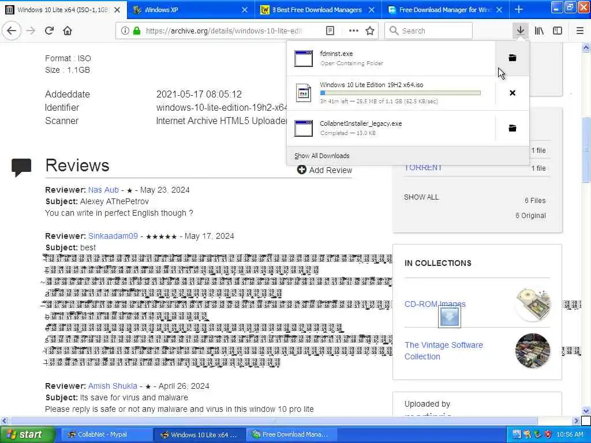The width and height of the screenshot is (591, 443).
Task: Click the ISO file icon in downloads
Action: (304, 93)
